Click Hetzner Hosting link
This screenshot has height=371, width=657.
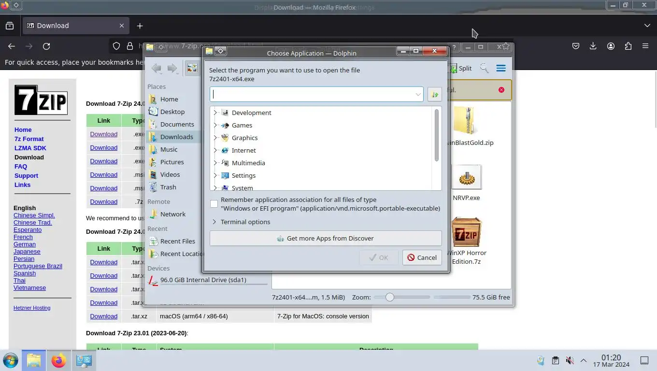(x=32, y=308)
